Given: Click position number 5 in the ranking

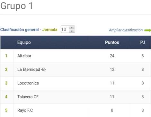Looking at the screenshot, I should coord(6,110).
